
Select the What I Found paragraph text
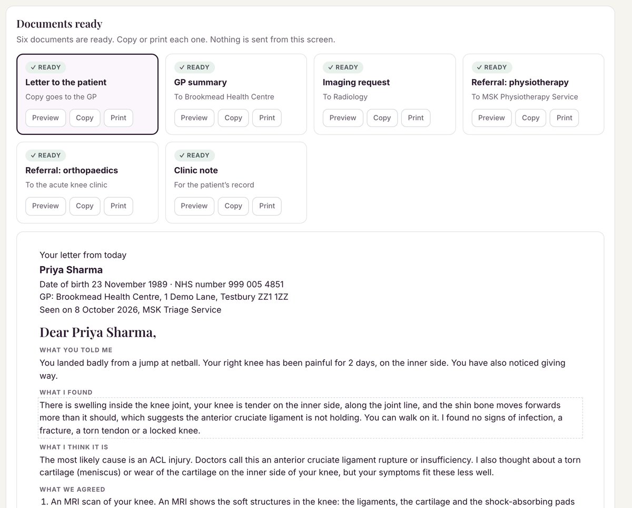pos(311,418)
